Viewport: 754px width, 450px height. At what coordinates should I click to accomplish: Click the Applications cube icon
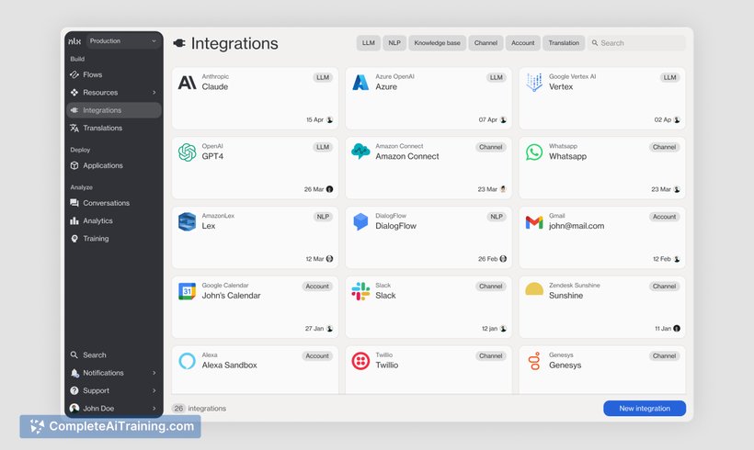[74, 165]
